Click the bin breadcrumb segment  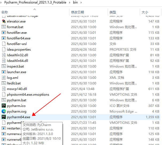(x=75, y=2)
